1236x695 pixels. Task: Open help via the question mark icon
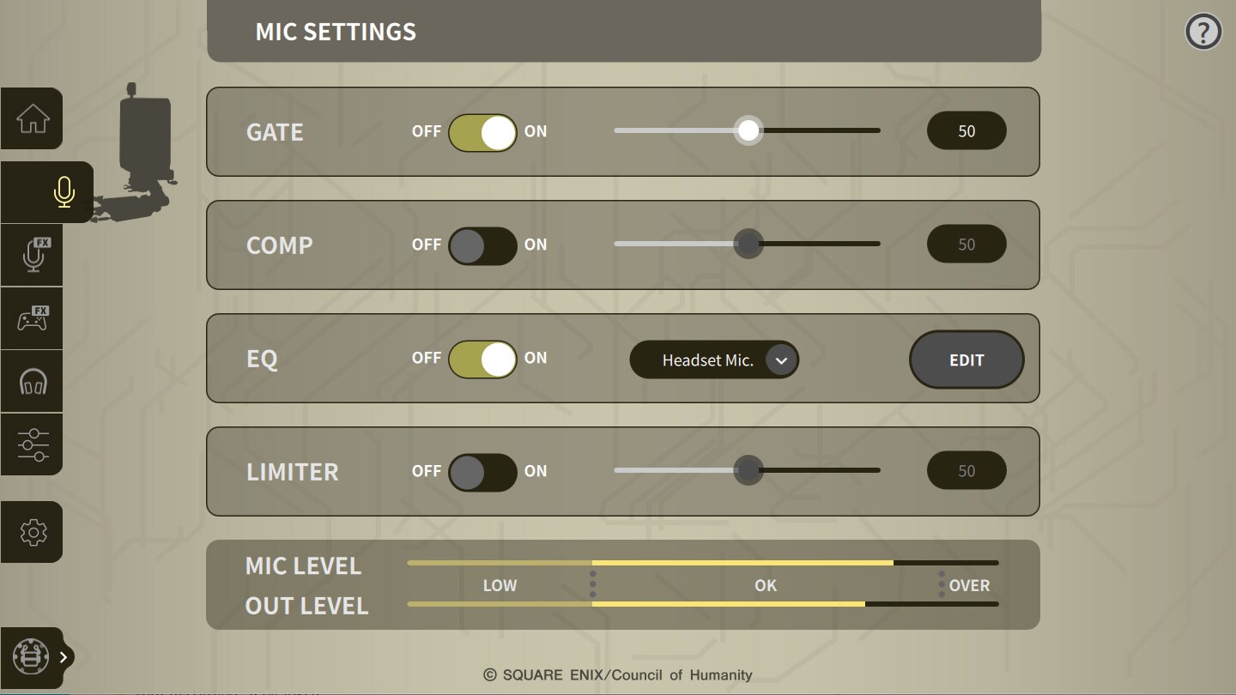pyautogui.click(x=1203, y=31)
